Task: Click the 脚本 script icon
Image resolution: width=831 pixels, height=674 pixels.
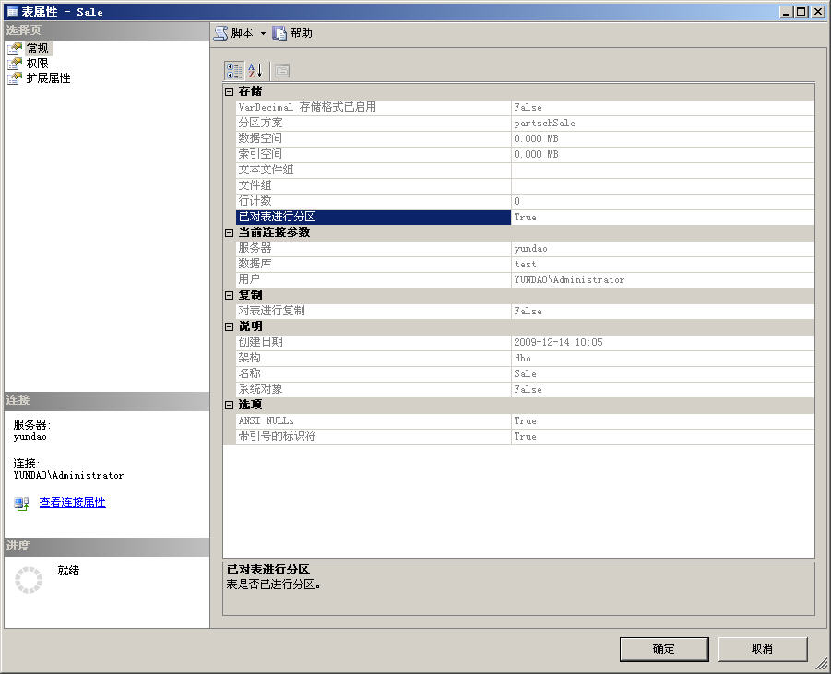Action: coord(221,33)
